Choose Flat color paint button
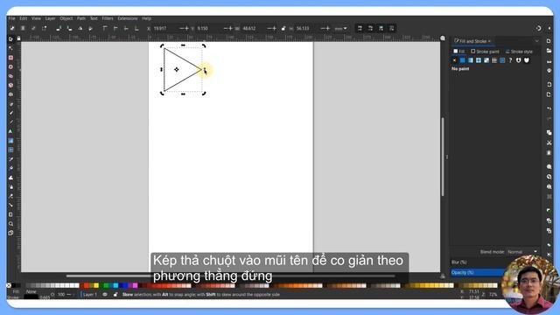Screen dimensions: 560x315 click(463, 60)
